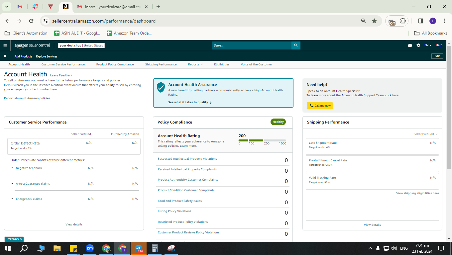Click the Edit button in the top bar
The height and width of the screenshot is (255, 452).
[437, 56]
